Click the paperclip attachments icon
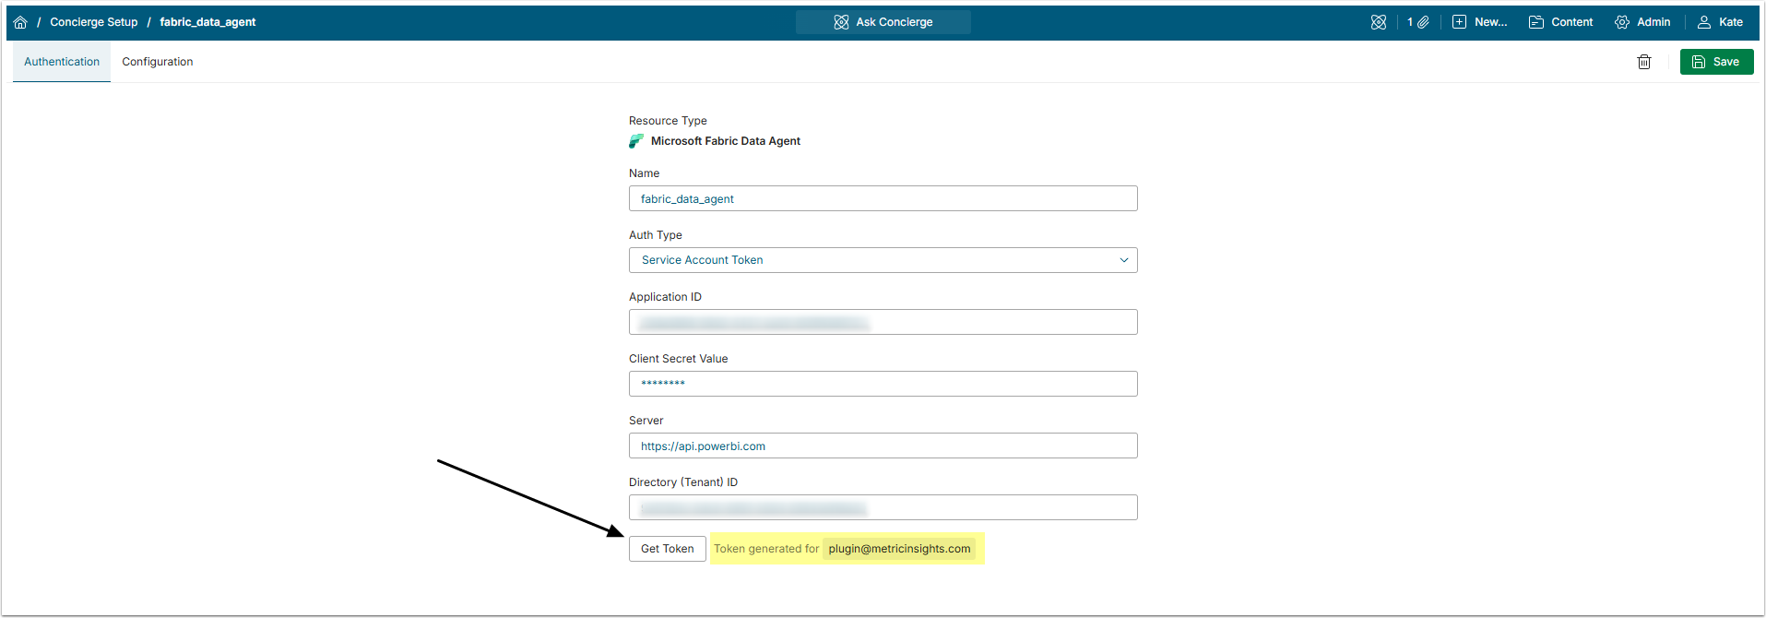1766x618 pixels. click(1422, 22)
